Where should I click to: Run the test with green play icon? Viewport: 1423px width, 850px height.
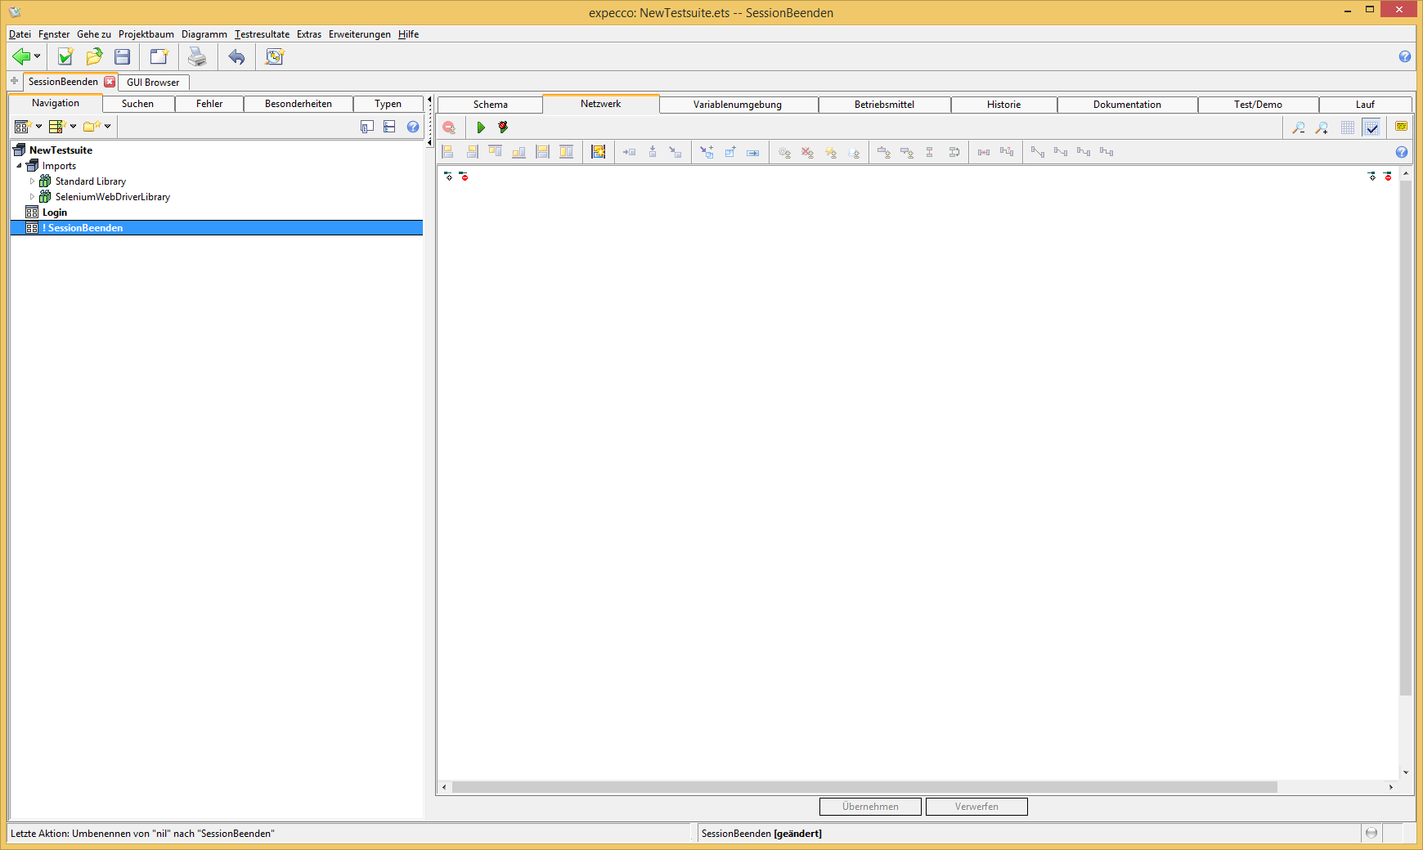point(481,127)
